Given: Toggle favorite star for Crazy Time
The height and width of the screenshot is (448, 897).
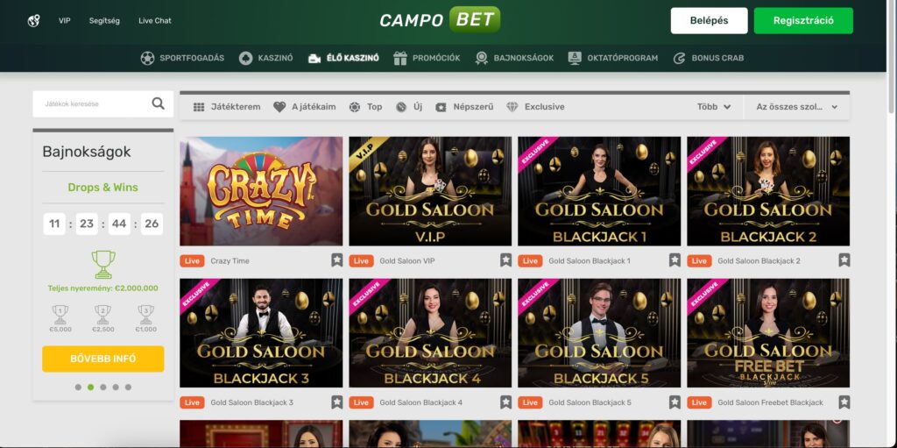Looking at the screenshot, I should (x=337, y=260).
